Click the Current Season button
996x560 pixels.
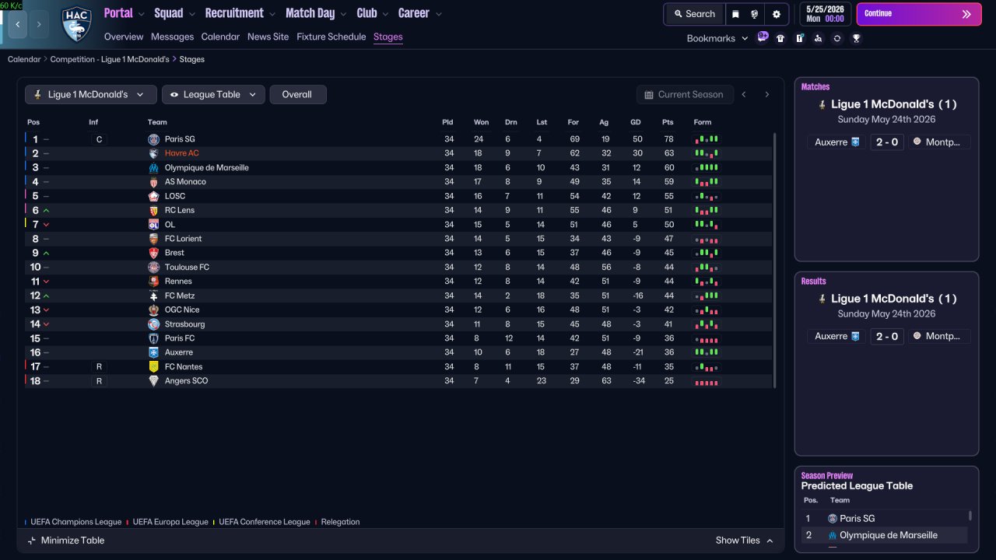coord(685,94)
